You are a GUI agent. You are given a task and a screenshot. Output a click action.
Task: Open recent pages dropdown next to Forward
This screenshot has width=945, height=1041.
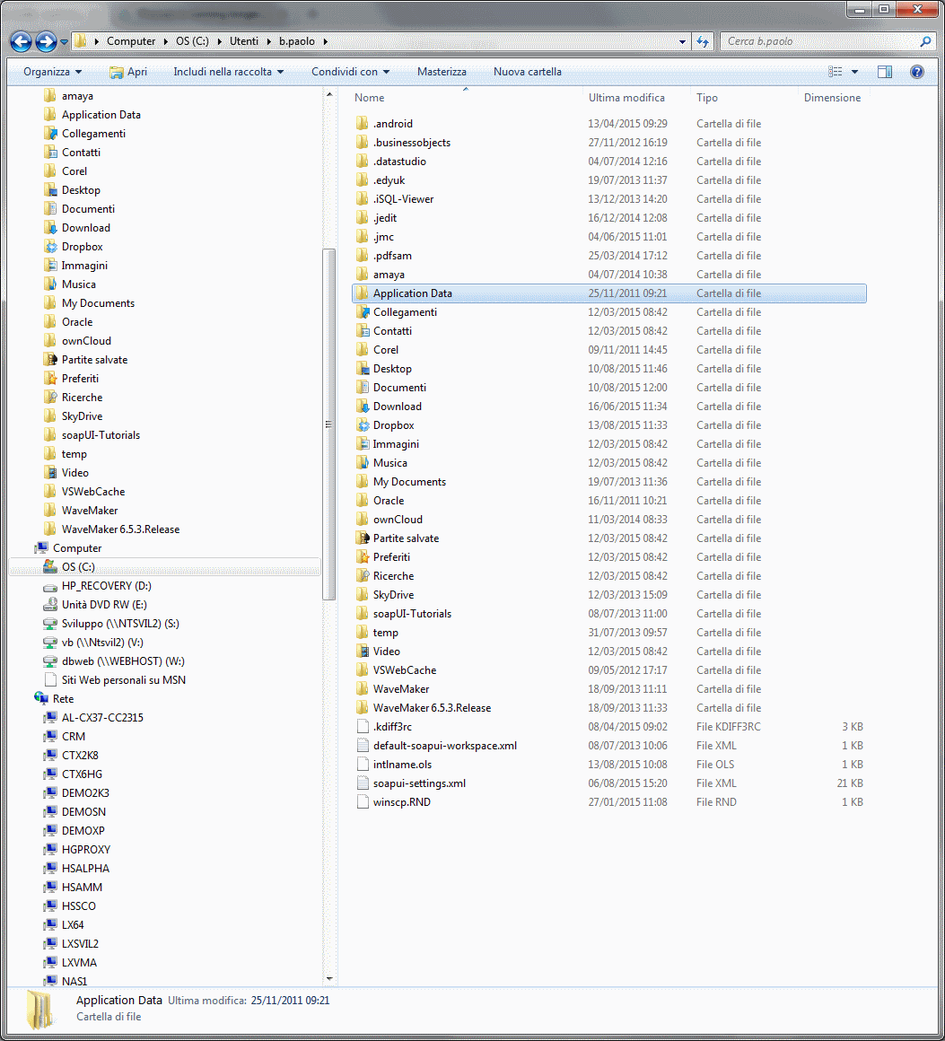pos(64,42)
